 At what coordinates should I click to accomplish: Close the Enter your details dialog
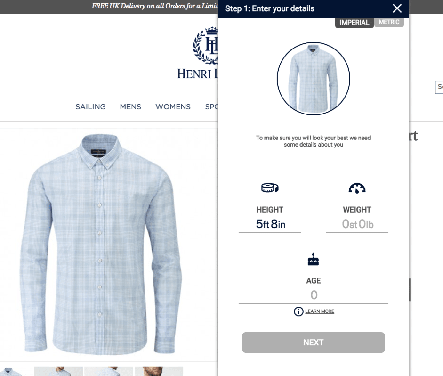397,8
